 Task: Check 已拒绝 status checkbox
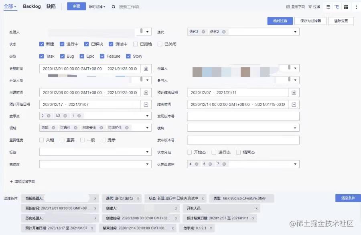[x=136, y=44]
